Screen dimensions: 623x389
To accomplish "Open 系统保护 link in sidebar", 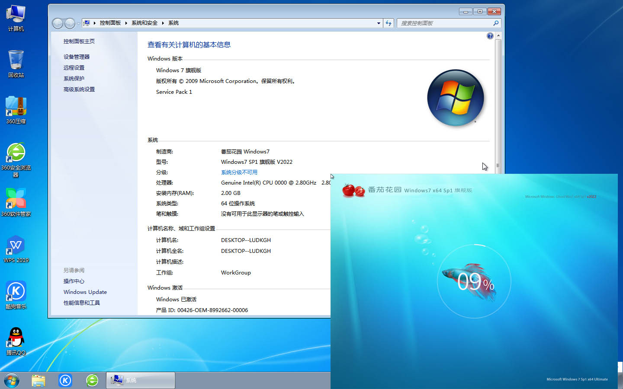I will (x=74, y=78).
